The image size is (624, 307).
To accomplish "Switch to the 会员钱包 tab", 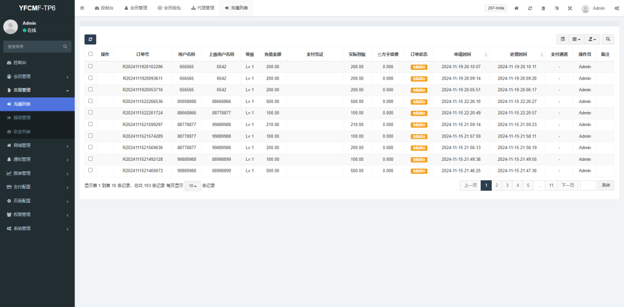I will (x=169, y=9).
